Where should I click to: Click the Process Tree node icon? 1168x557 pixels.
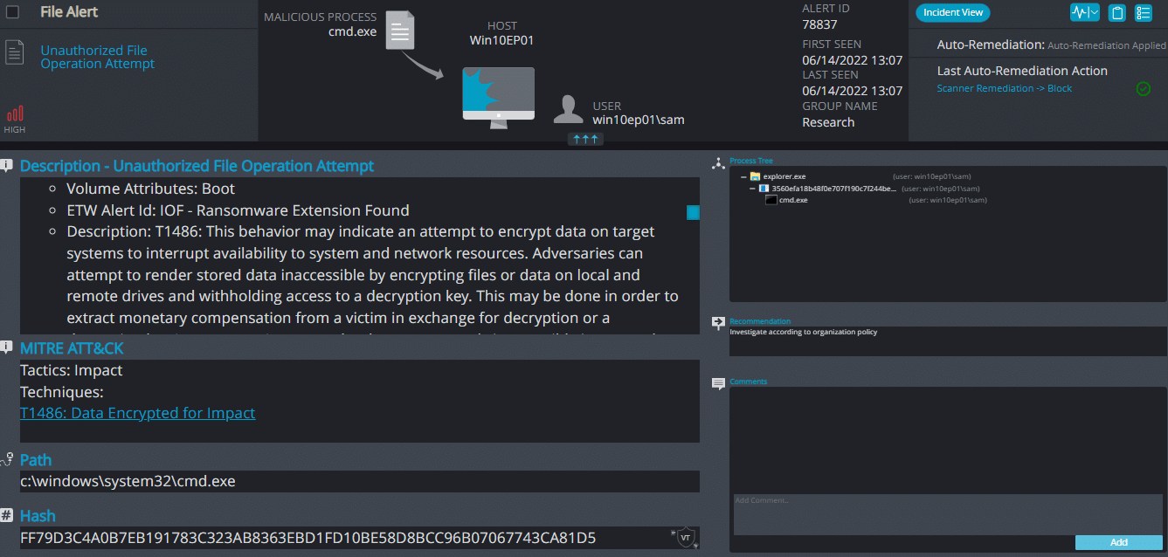point(719,162)
